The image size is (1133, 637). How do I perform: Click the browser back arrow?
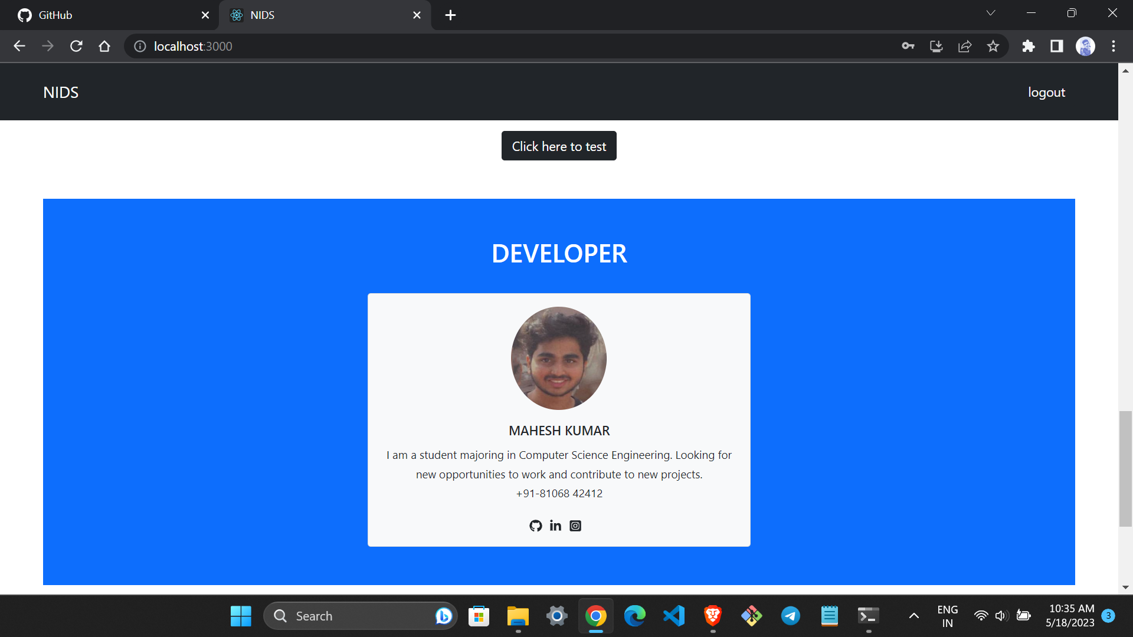pyautogui.click(x=19, y=46)
